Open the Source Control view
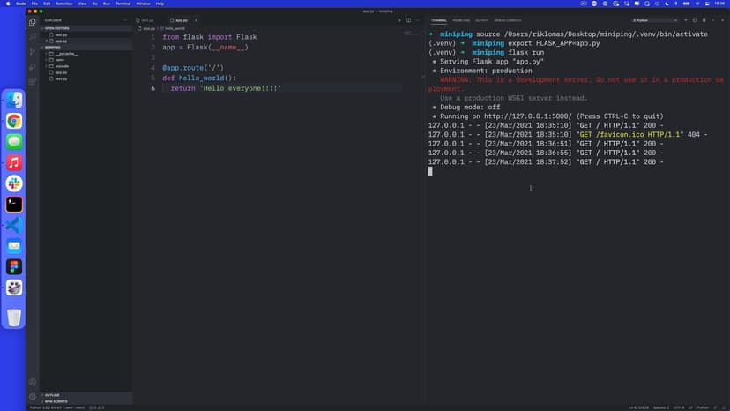Image resolution: width=730 pixels, height=411 pixels. tap(33, 51)
